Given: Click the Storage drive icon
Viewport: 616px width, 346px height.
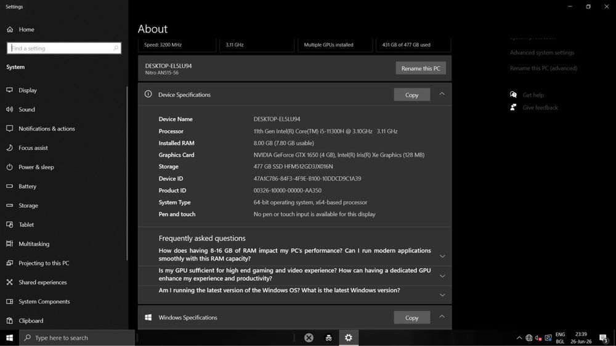Looking at the screenshot, I should (x=9, y=205).
